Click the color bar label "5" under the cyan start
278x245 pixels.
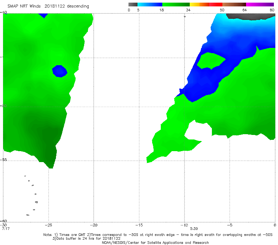click(x=138, y=10)
